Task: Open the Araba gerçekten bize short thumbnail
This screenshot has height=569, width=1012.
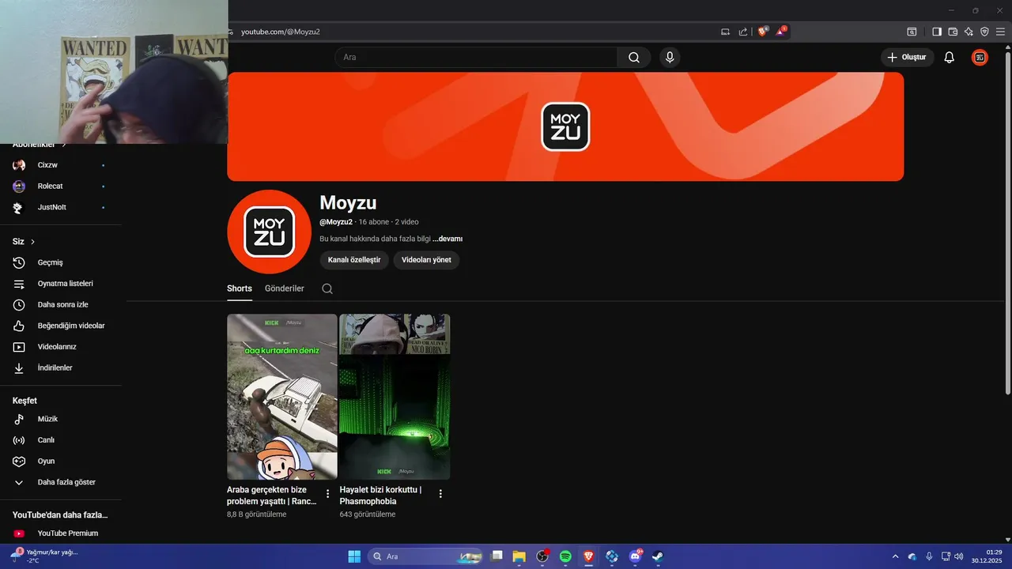Action: tap(282, 397)
